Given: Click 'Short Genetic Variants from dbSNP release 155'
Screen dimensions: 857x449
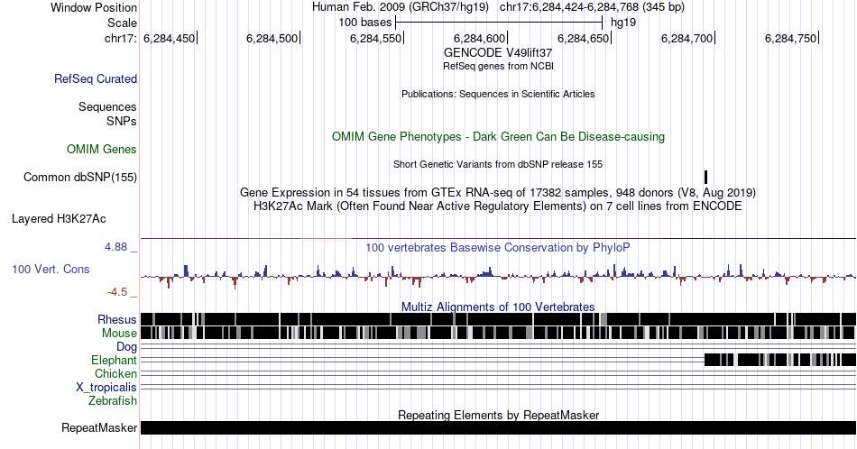Looking at the screenshot, I should (498, 164).
